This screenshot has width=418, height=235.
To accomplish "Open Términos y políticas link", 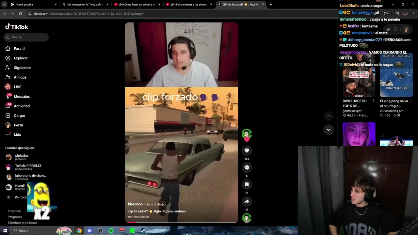I will (23, 223).
